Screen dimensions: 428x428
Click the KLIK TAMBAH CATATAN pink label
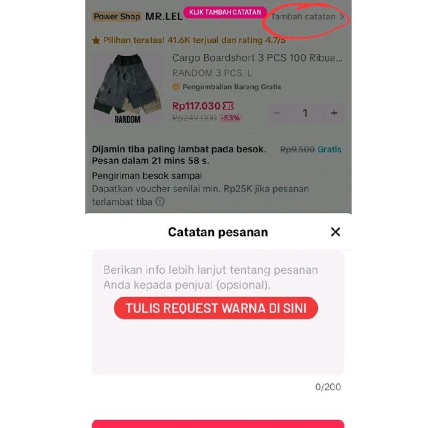pyautogui.click(x=225, y=12)
